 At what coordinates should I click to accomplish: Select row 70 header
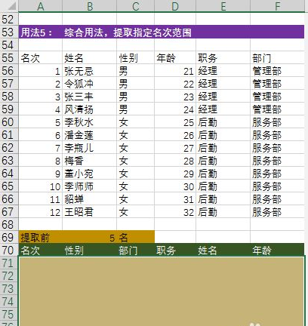[9, 250]
